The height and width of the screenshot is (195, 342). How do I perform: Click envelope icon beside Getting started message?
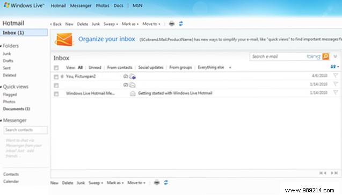(133, 93)
